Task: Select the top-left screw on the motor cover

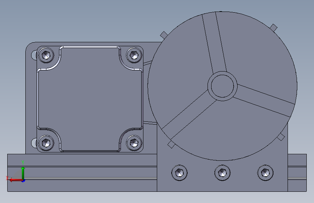Action: (x=46, y=55)
